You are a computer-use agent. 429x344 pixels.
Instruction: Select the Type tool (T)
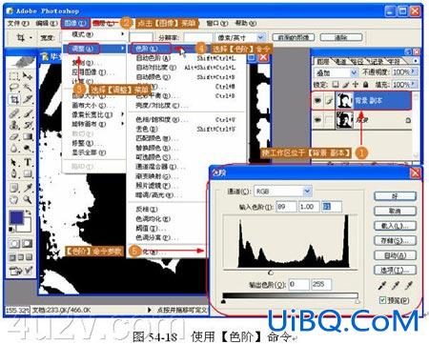click(28, 162)
